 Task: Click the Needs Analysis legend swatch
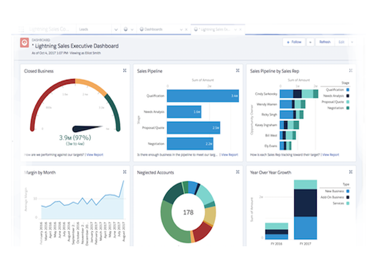tap(348, 95)
